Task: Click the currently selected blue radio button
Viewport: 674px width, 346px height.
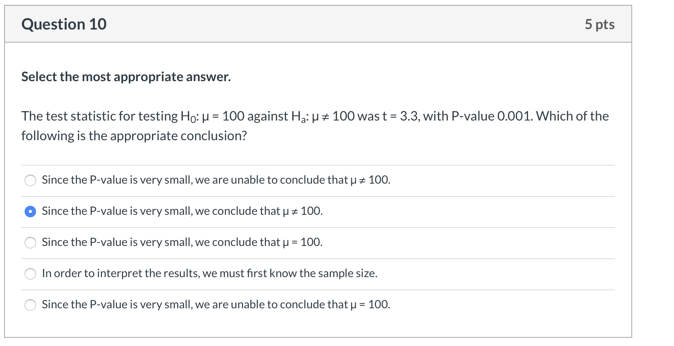Action: (x=30, y=212)
